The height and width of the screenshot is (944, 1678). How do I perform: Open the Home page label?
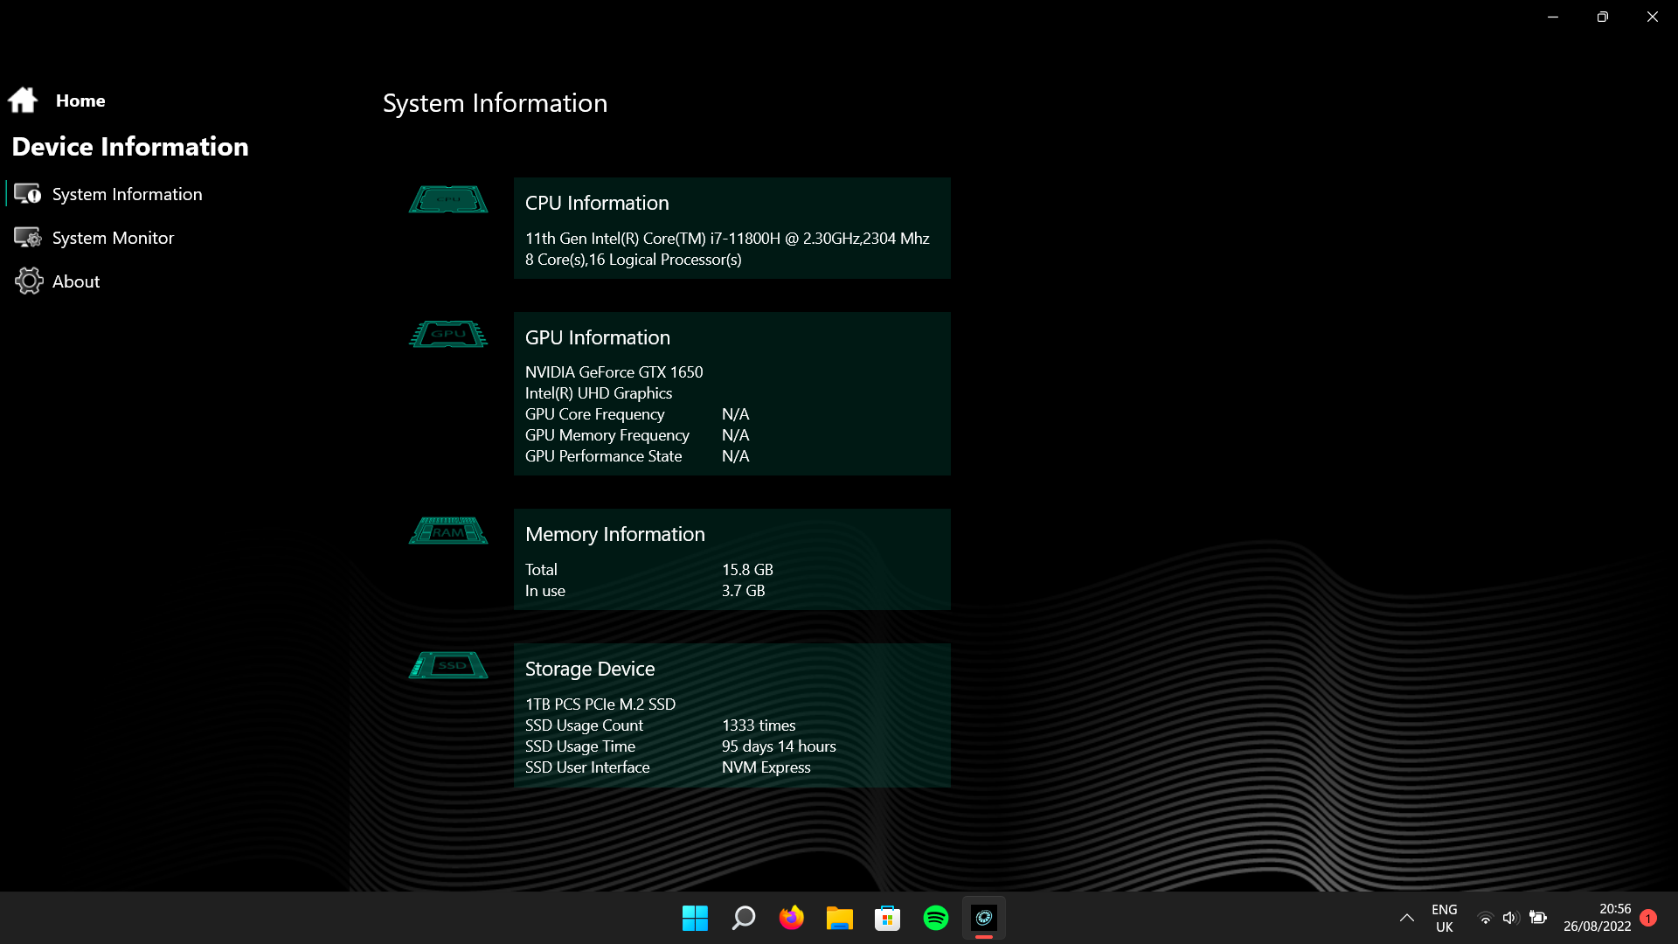pyautogui.click(x=80, y=101)
